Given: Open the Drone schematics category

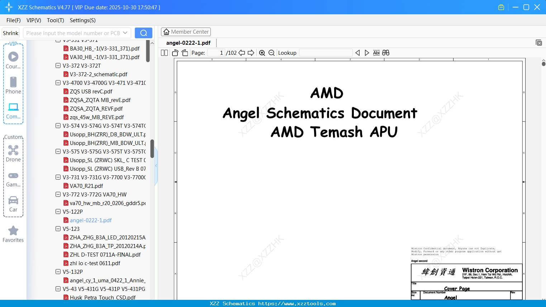Looking at the screenshot, I should tap(13, 153).
